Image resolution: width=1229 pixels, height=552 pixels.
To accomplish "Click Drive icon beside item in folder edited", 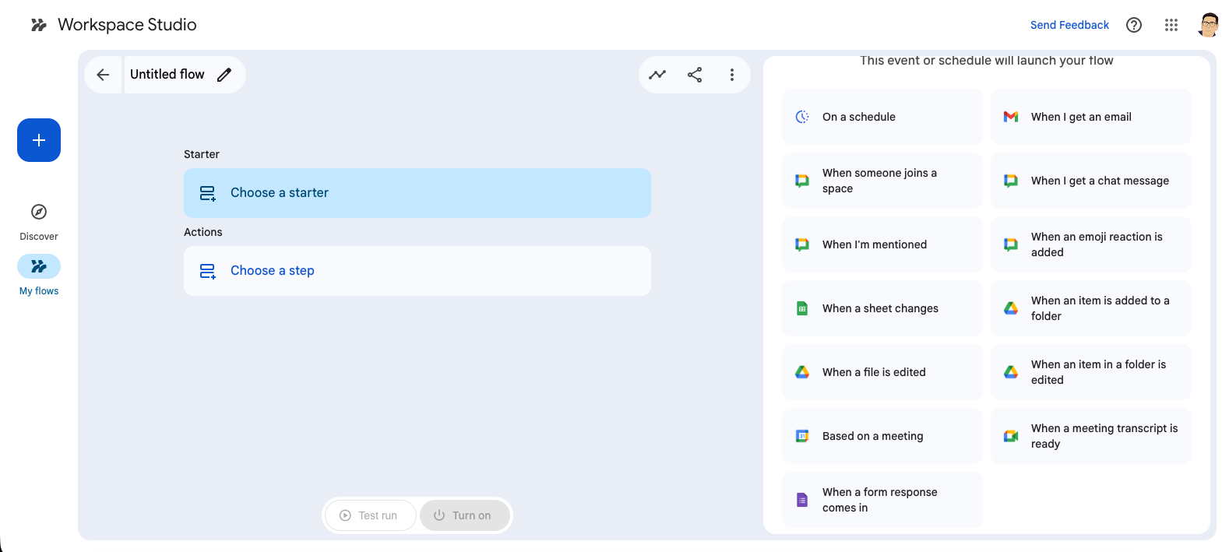I will 1011,372.
